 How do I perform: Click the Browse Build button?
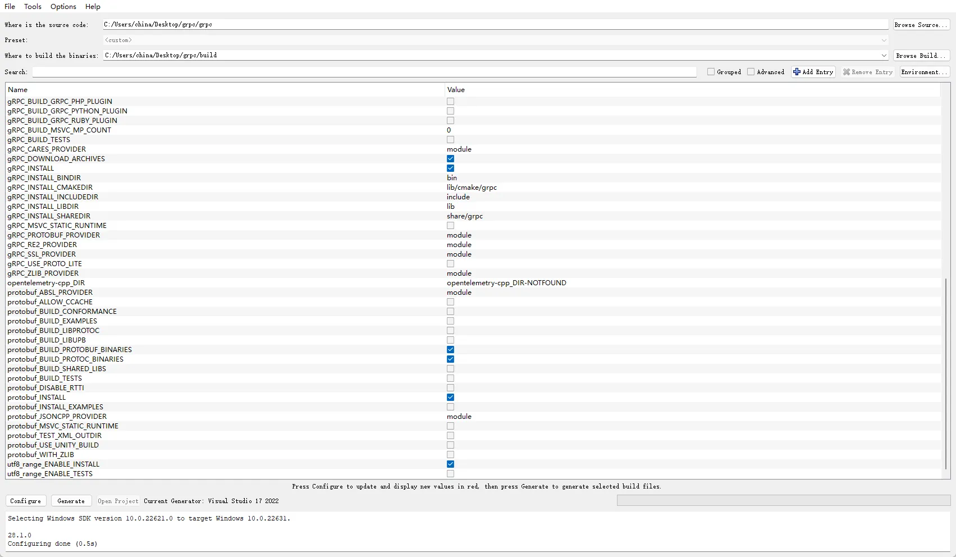pyautogui.click(x=921, y=56)
